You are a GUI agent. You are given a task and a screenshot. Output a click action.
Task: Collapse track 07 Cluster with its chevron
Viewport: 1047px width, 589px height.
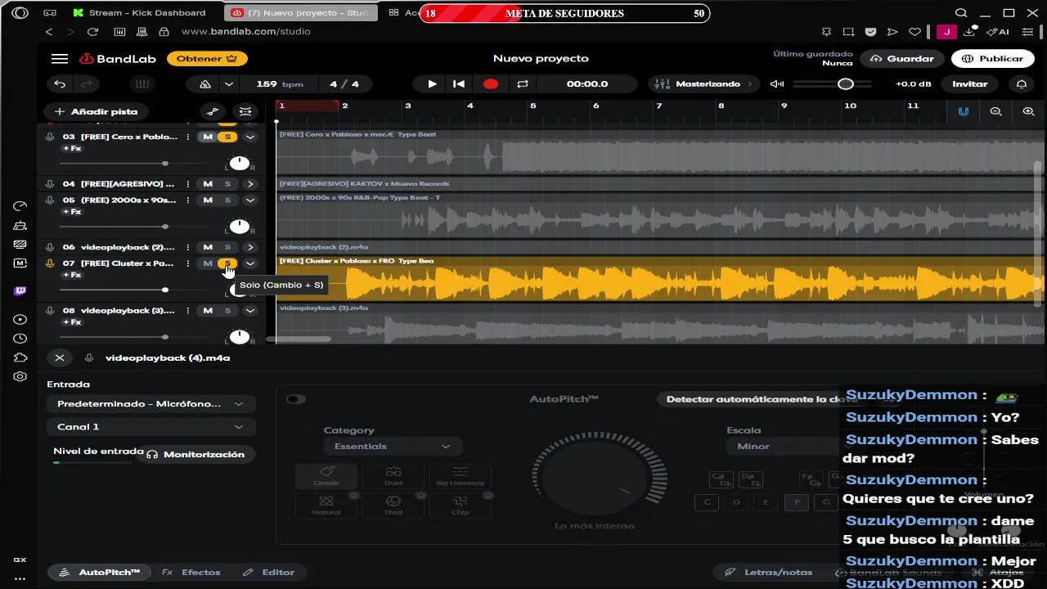(250, 263)
